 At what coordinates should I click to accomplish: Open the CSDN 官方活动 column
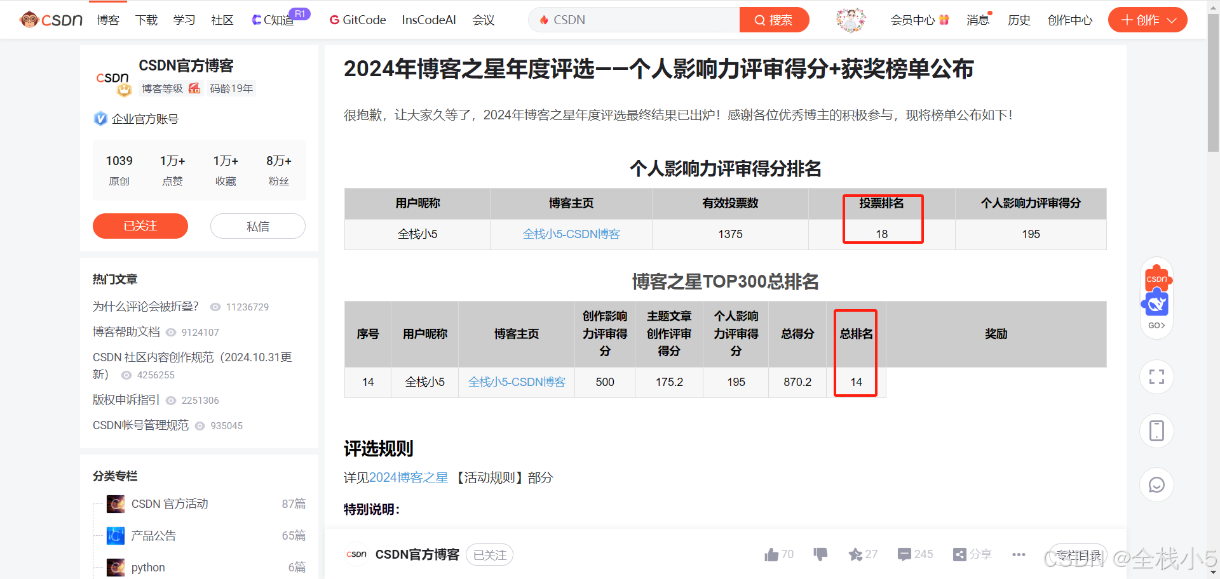click(170, 503)
